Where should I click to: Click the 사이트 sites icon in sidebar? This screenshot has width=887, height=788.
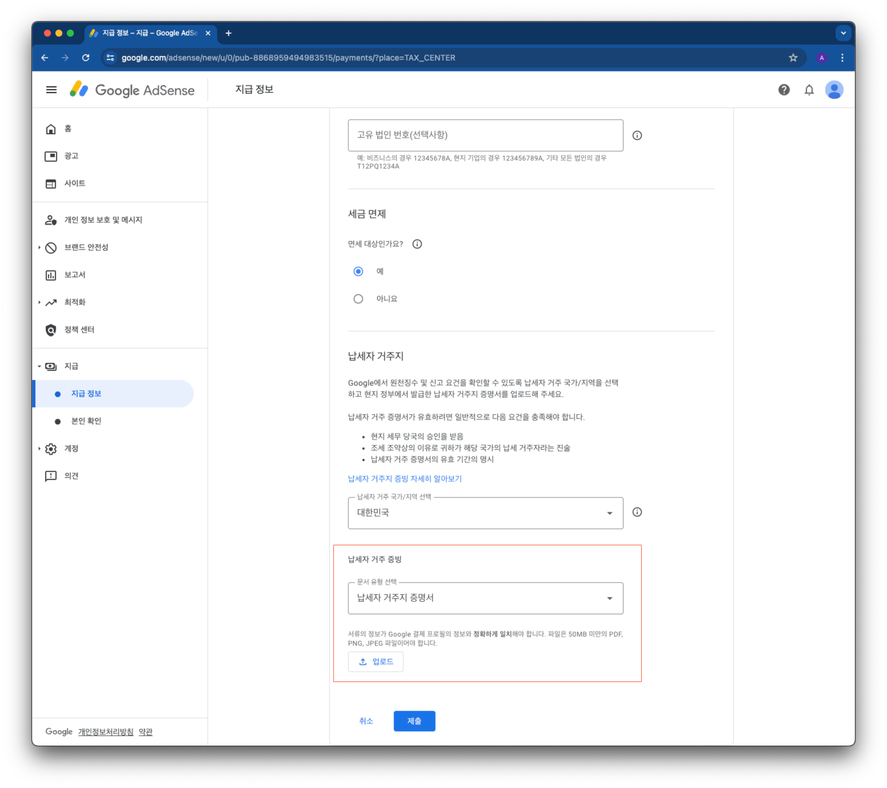pos(51,184)
